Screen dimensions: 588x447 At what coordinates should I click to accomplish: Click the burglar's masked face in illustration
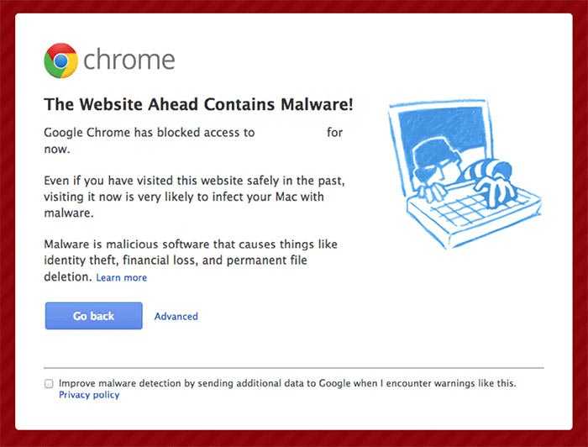[435, 163]
